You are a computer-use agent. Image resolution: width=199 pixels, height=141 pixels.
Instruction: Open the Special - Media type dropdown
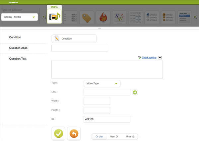(x=20, y=17)
